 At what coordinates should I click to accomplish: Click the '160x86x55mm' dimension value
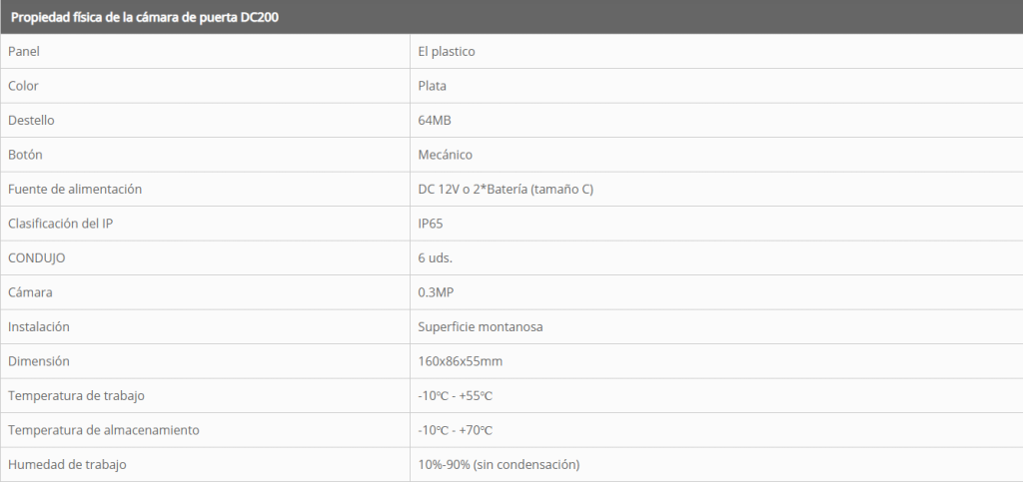tap(460, 361)
